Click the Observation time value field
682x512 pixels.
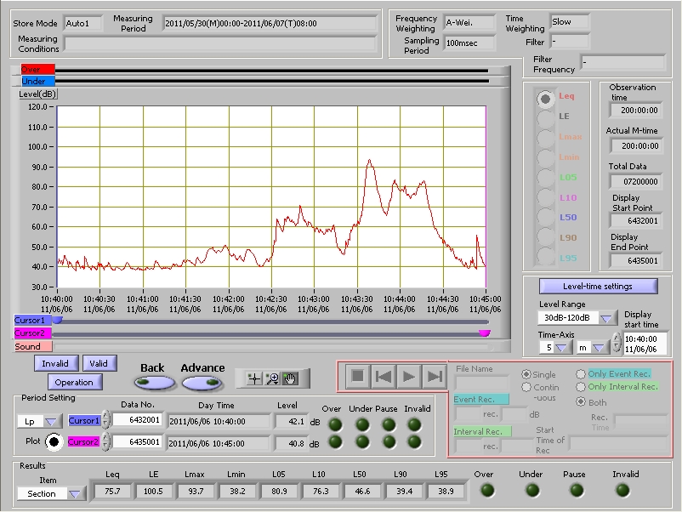pos(636,111)
